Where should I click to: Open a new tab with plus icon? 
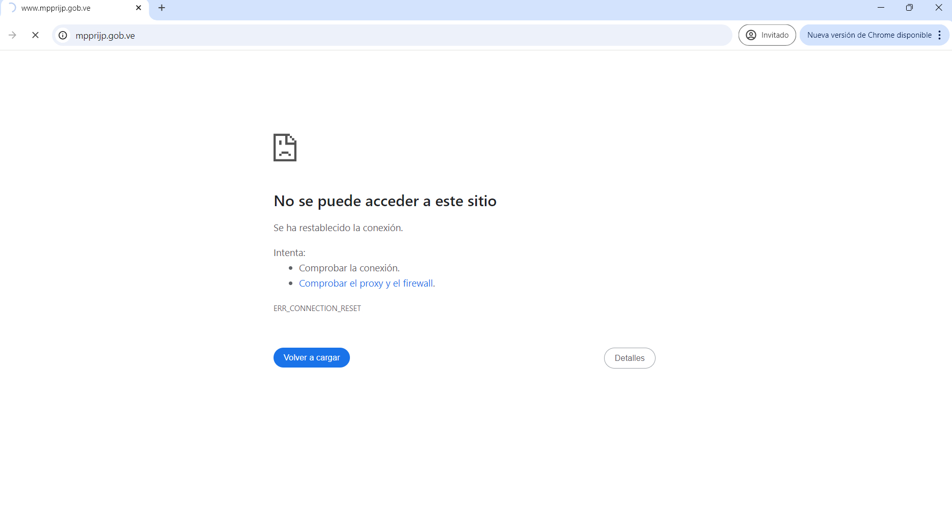pyautogui.click(x=161, y=8)
